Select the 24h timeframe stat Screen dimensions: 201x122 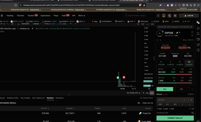pos(189,63)
